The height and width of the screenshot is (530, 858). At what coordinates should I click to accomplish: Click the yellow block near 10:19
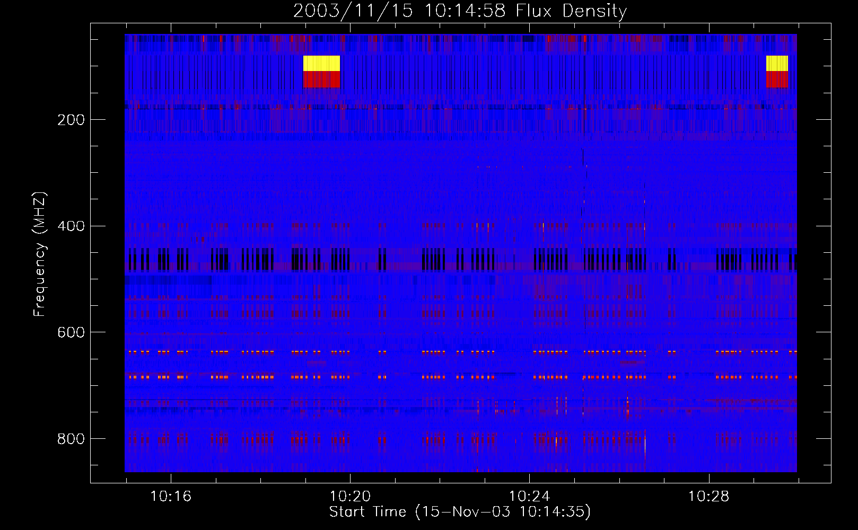[x=321, y=64]
